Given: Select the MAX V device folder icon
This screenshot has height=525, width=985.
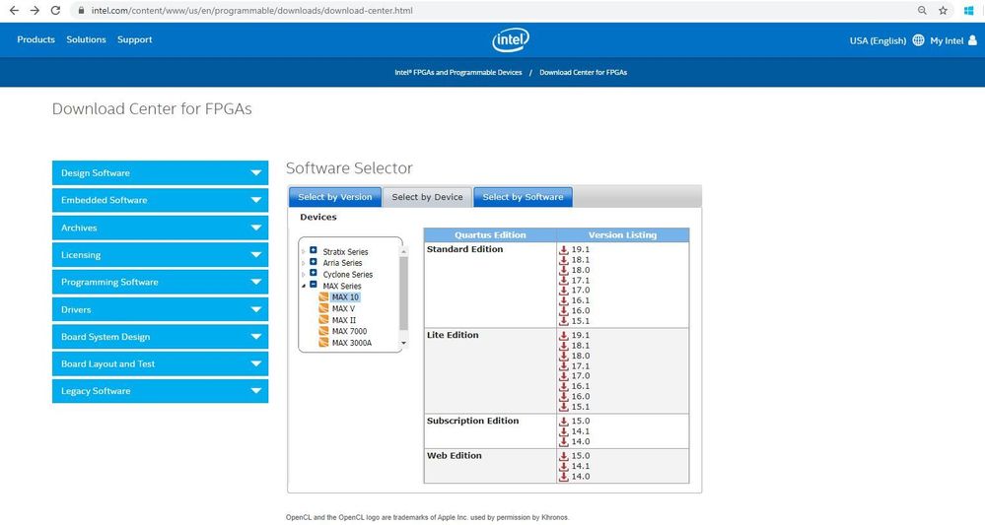Looking at the screenshot, I should 323,308.
